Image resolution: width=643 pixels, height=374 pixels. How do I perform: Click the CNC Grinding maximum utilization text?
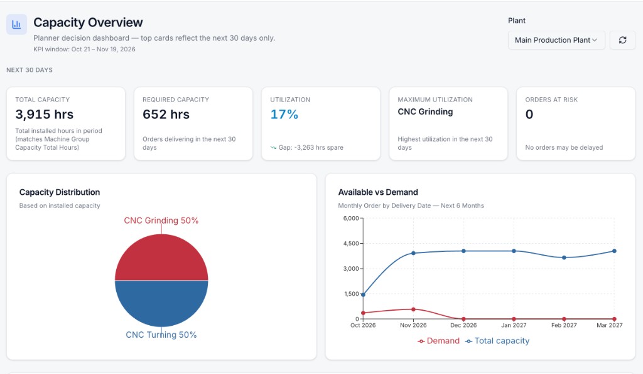425,112
